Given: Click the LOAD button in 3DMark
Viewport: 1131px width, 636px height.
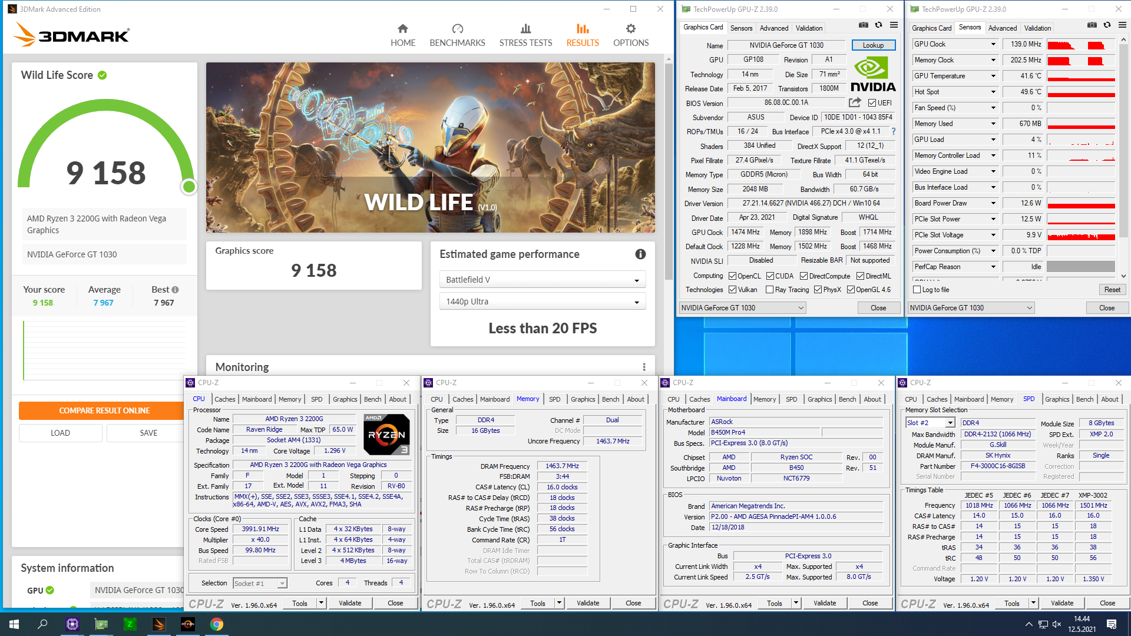Looking at the screenshot, I should click(x=60, y=433).
